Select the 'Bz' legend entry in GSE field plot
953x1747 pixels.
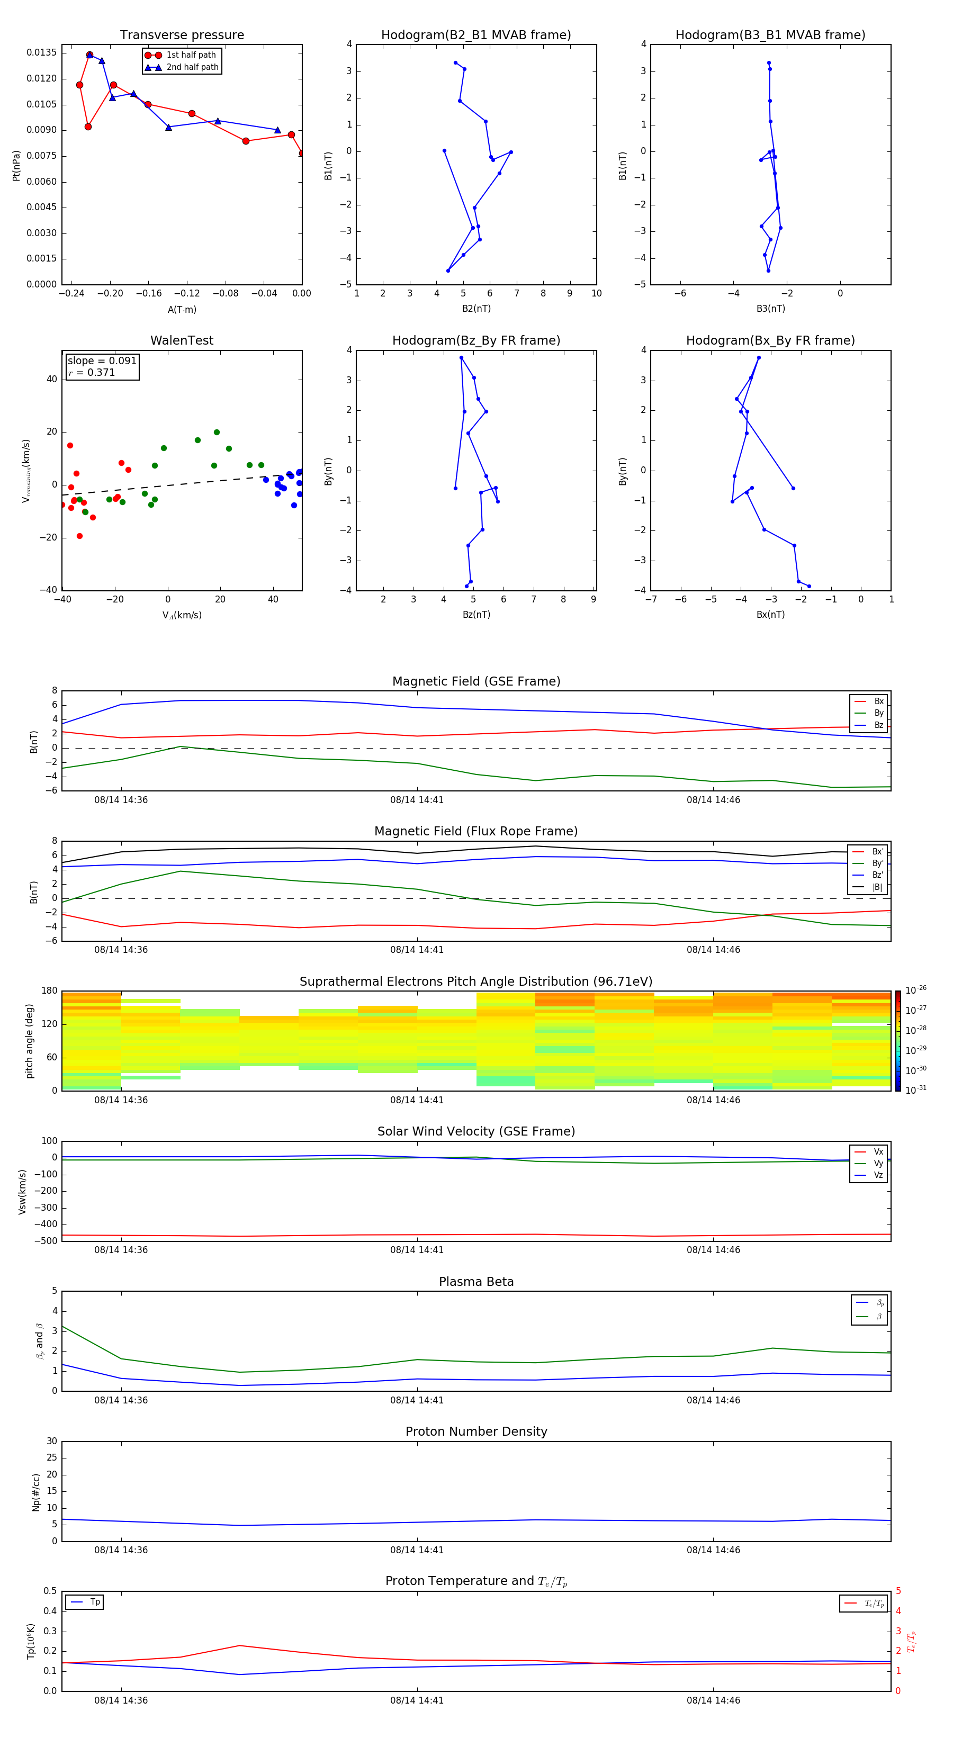pos(869,725)
